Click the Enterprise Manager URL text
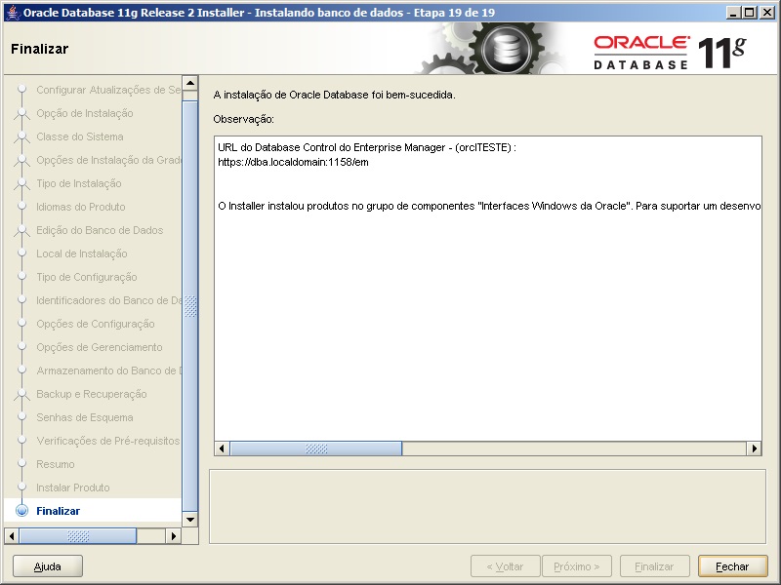The height and width of the screenshot is (585, 781). coord(294,162)
